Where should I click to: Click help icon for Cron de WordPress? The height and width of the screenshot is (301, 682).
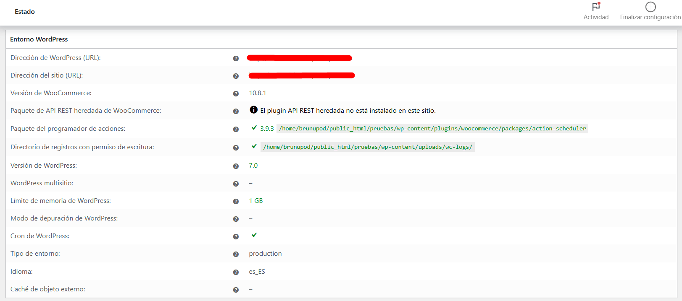click(236, 236)
